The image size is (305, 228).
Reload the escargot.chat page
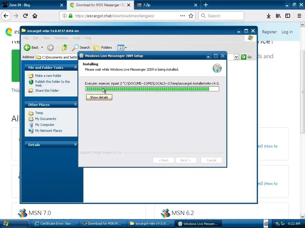pyautogui.click(x=25, y=16)
